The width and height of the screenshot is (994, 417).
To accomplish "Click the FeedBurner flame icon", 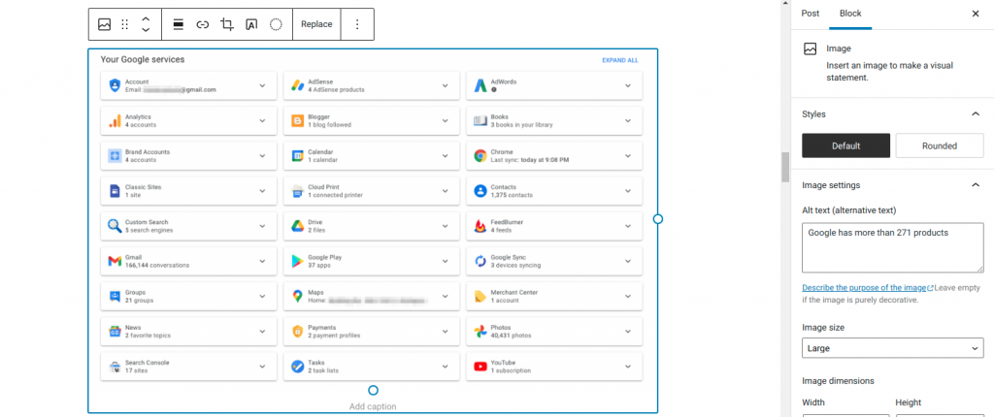I will coord(480,226).
